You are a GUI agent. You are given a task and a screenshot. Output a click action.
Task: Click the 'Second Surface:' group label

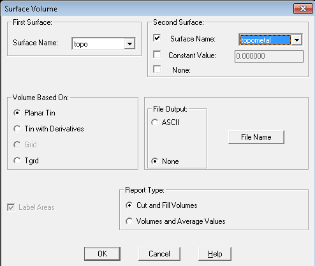click(x=179, y=22)
